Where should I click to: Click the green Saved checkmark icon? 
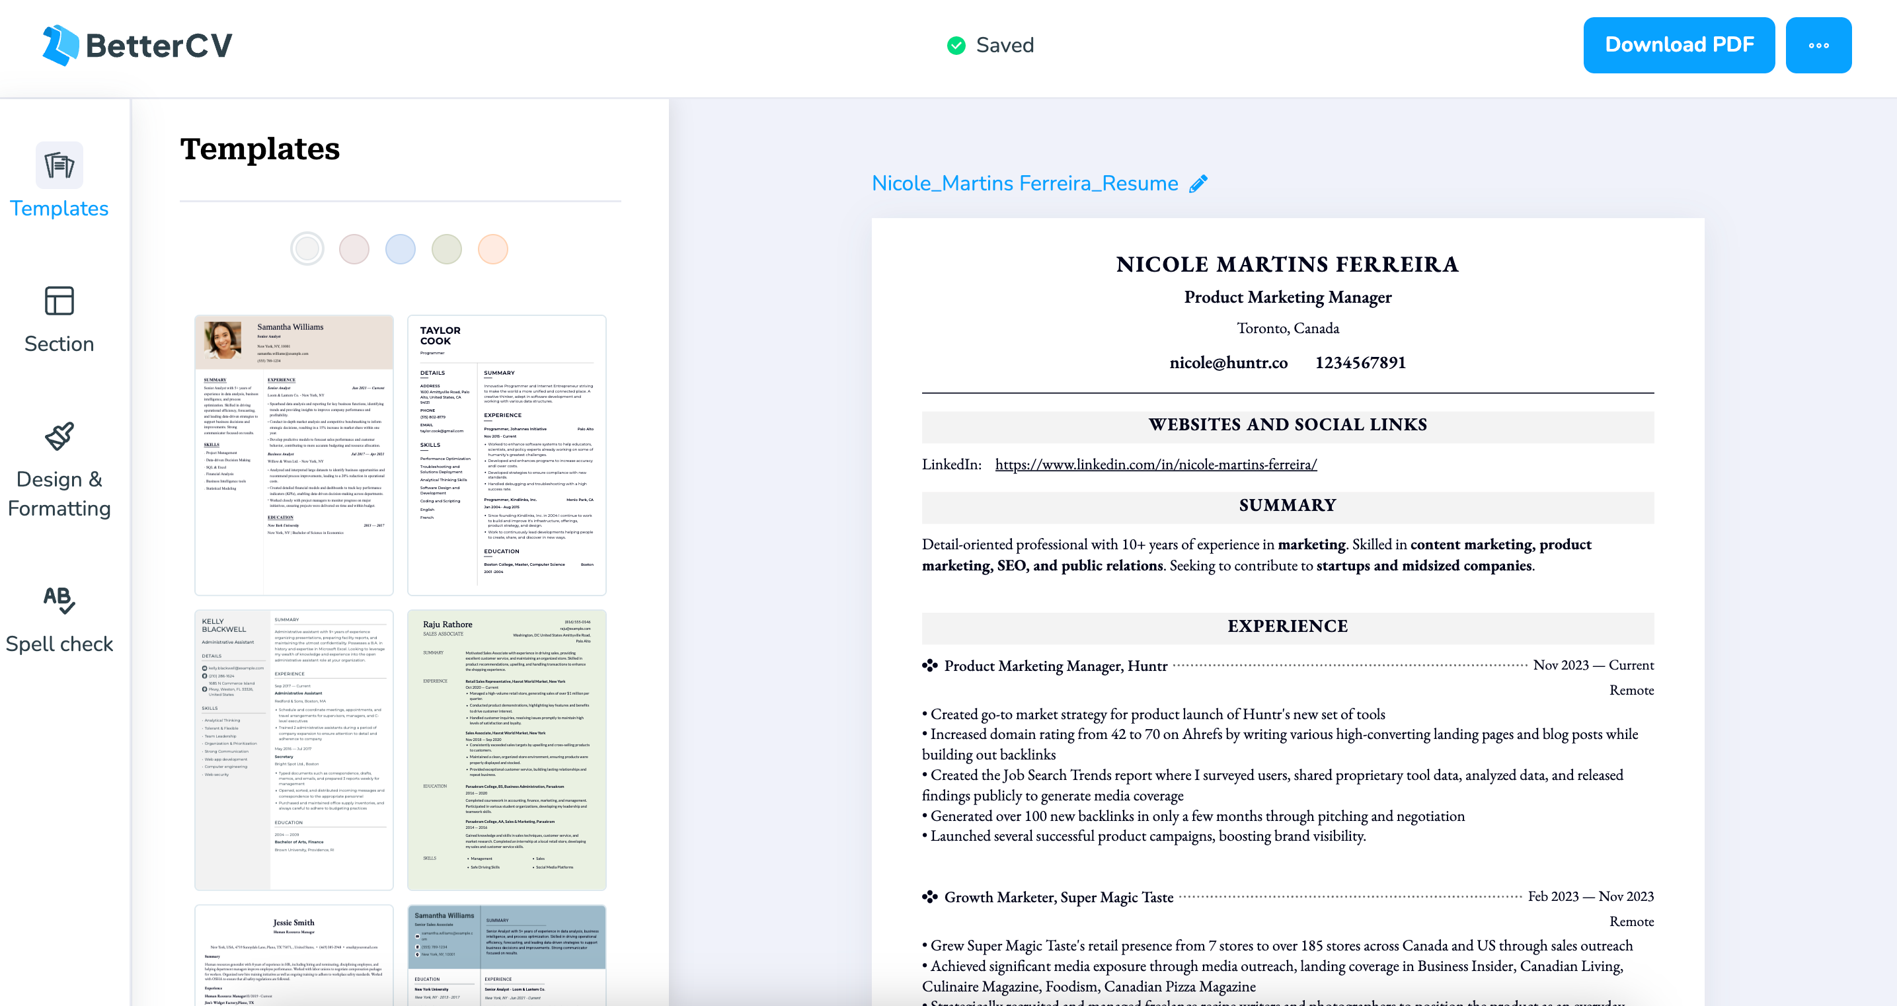[956, 46]
